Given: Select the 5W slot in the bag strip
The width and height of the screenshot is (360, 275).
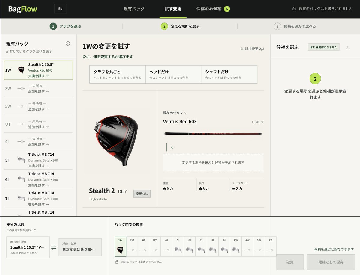Looking at the screenshot, I should (143, 247).
